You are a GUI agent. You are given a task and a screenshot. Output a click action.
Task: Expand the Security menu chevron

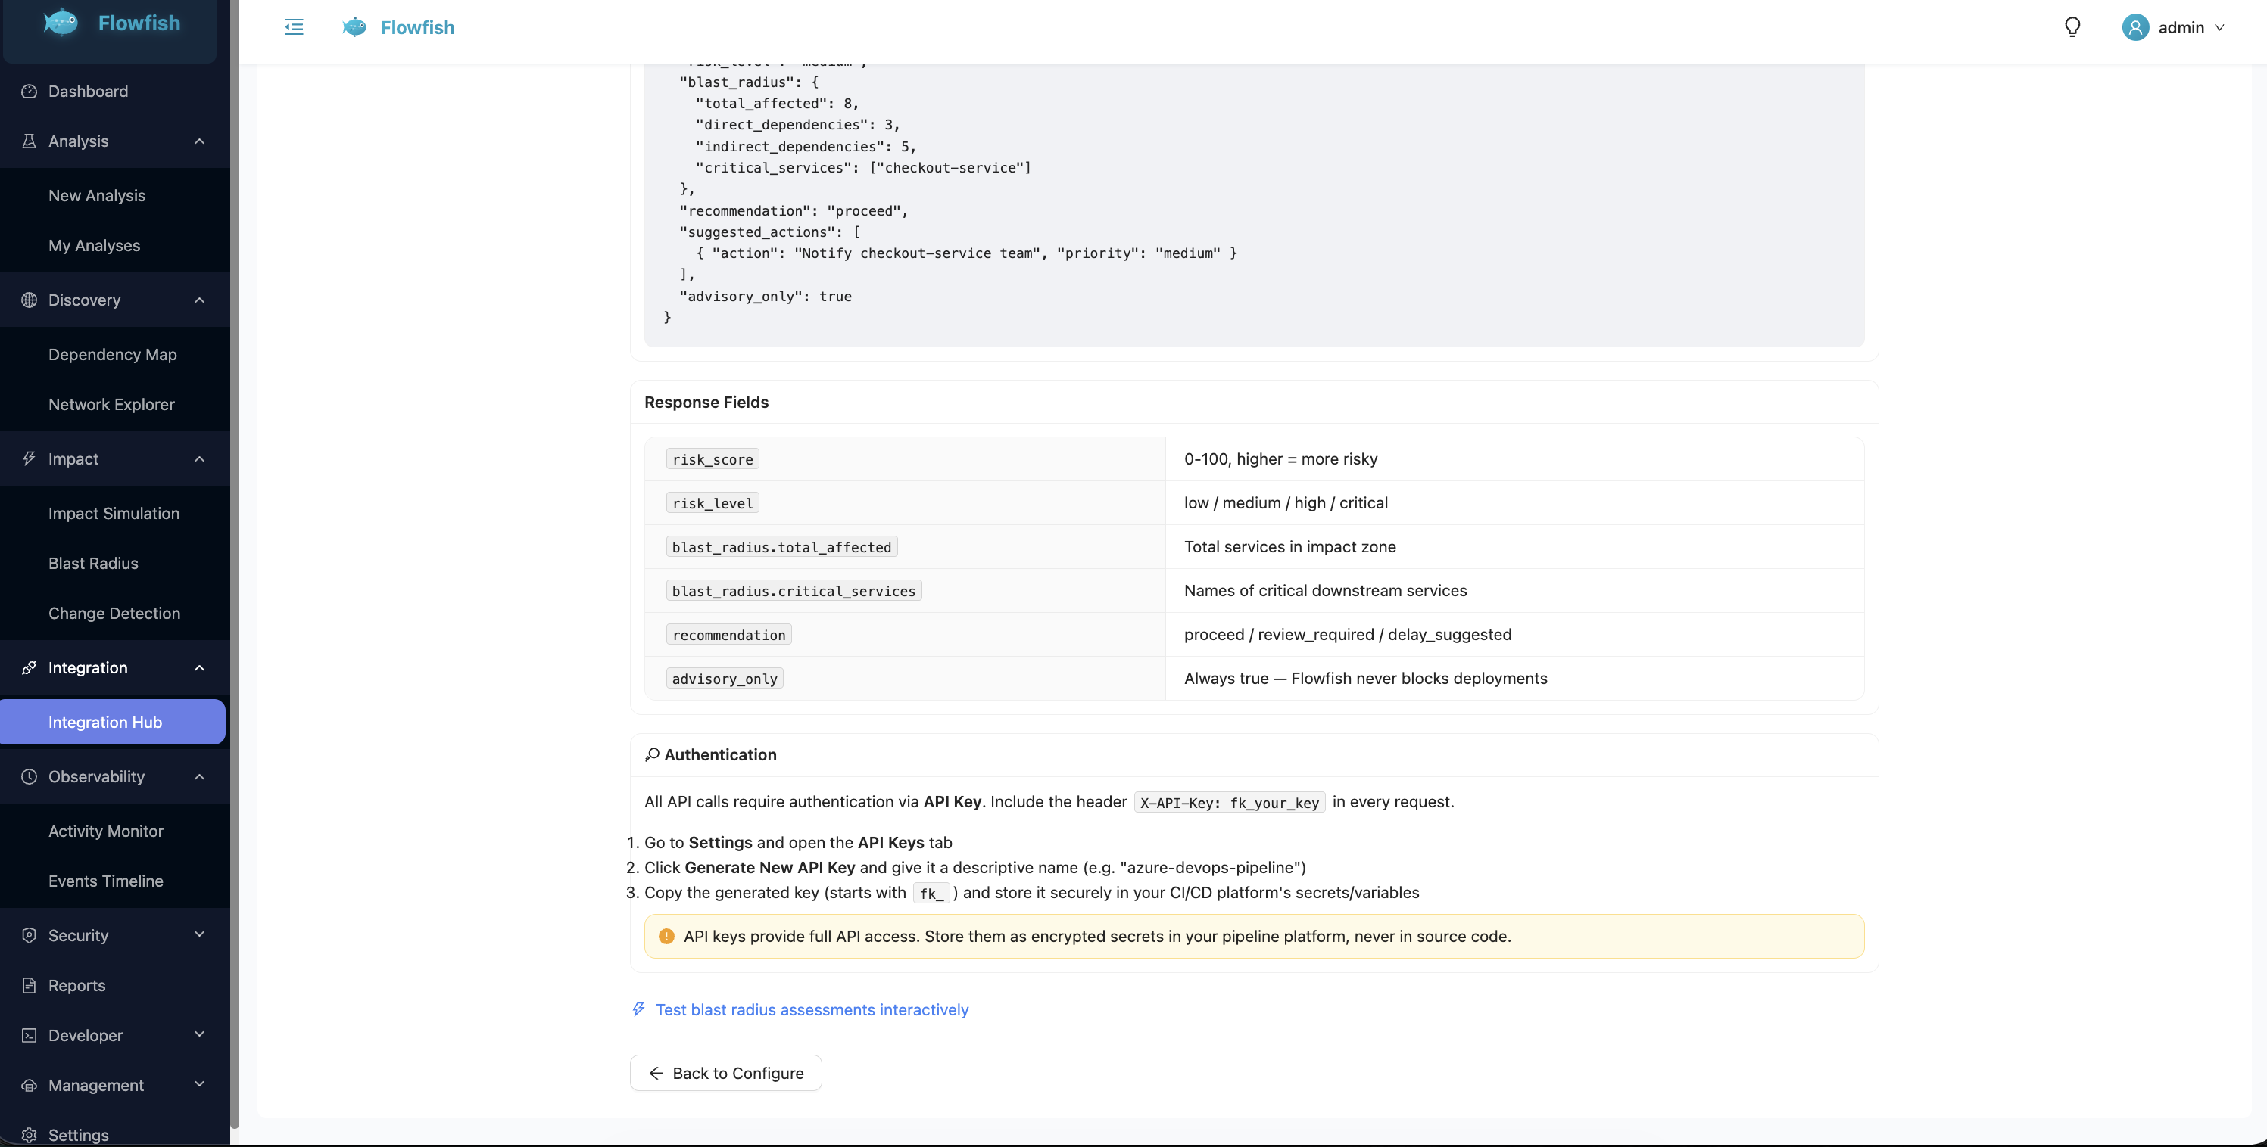point(200,935)
